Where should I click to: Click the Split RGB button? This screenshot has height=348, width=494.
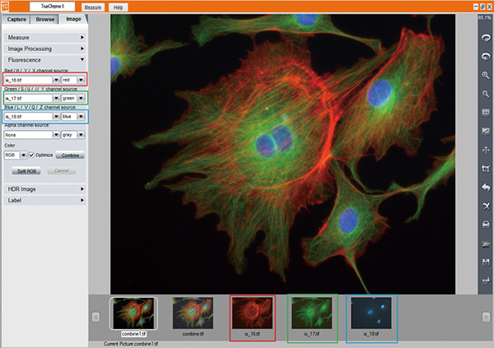(x=26, y=171)
